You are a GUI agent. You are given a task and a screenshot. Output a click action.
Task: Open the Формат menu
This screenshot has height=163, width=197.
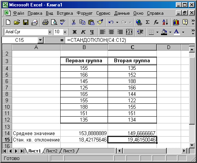point(84,13)
